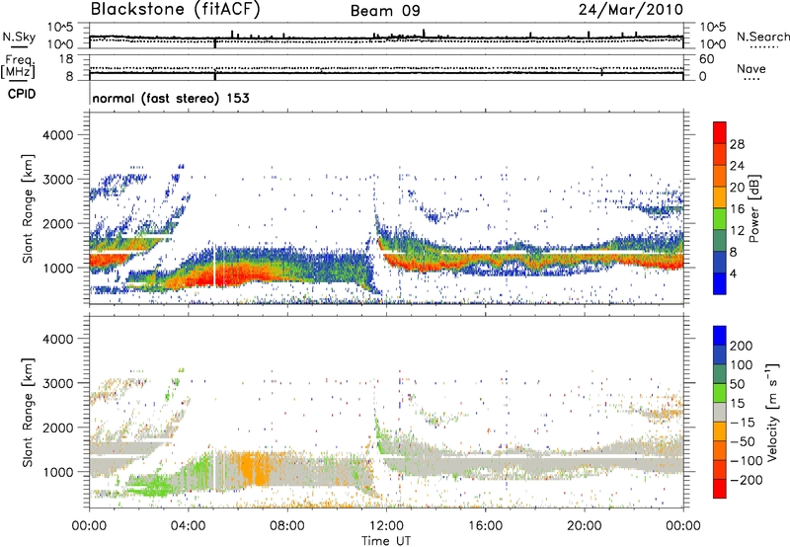Click 'Slant Range [km]' label of power panel
Screen dimensions: 790x547
(x=28, y=208)
